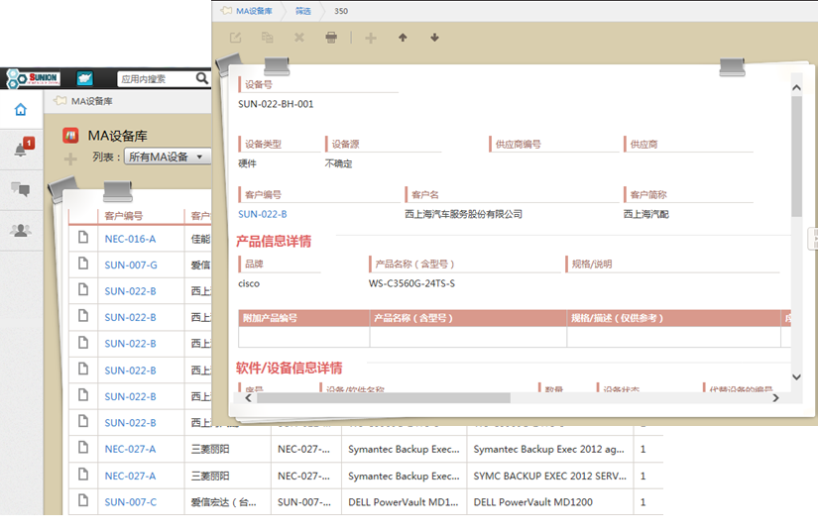Click the SUNION logo
The height and width of the screenshot is (531, 819).
34,78
